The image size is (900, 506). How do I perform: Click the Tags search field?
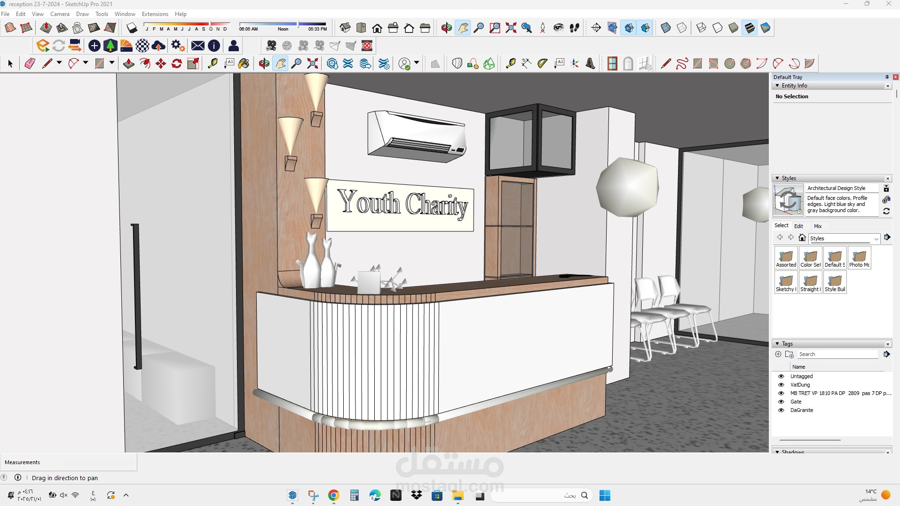pyautogui.click(x=837, y=354)
